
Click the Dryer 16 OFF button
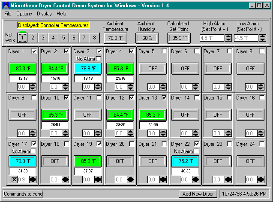(x=250, y=115)
